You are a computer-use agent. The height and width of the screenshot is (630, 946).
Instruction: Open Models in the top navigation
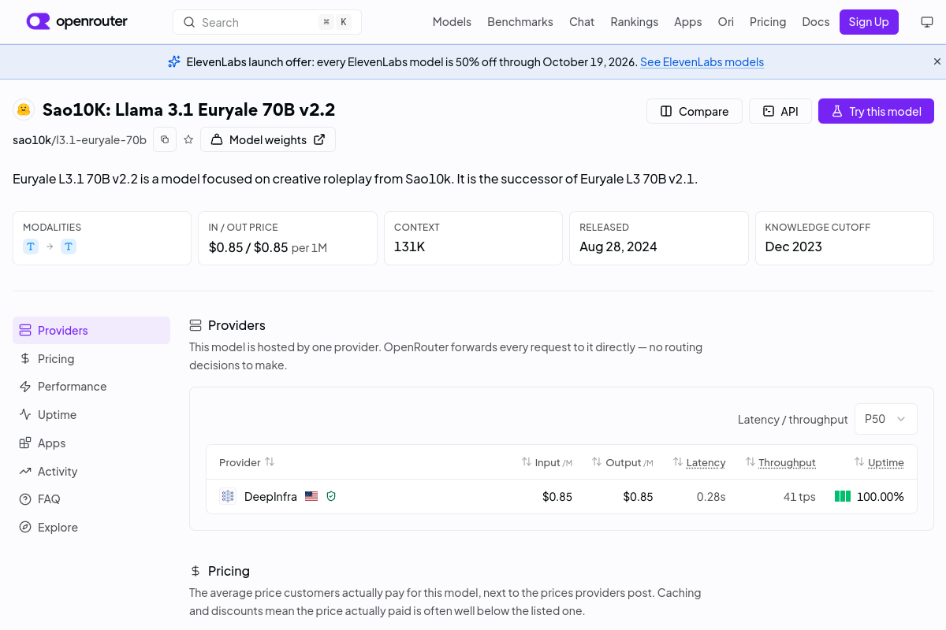click(x=452, y=22)
